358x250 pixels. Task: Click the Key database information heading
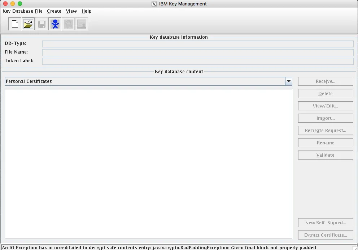[179, 37]
